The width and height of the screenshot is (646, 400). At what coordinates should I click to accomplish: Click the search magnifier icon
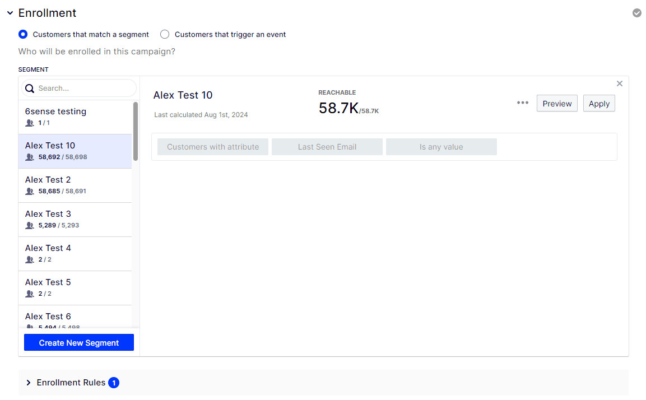click(x=30, y=89)
